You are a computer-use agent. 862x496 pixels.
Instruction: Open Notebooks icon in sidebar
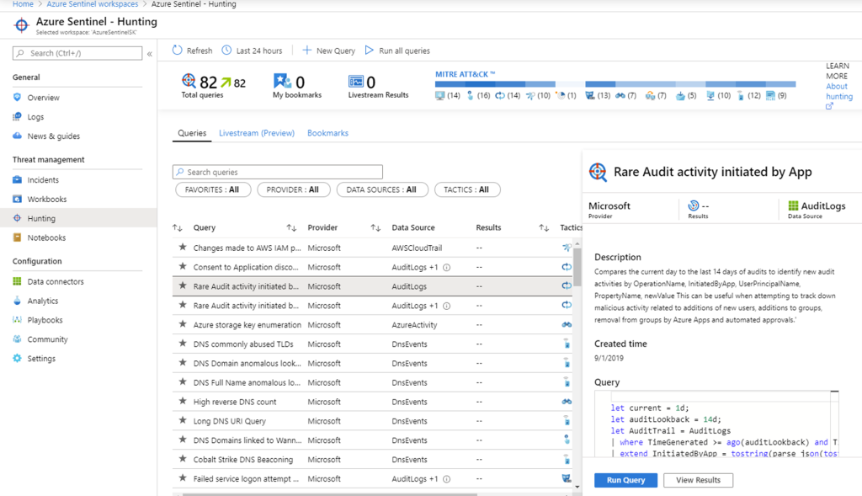(17, 237)
